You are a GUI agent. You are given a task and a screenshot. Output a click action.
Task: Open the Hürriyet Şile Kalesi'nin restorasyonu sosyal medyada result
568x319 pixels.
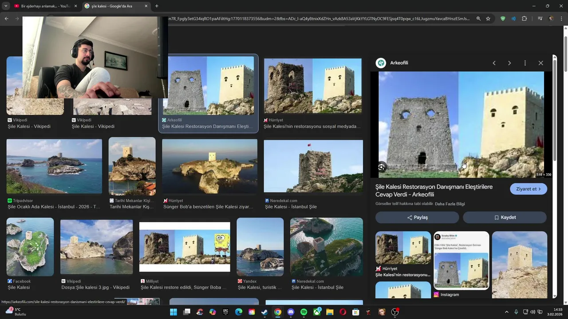coord(313,86)
